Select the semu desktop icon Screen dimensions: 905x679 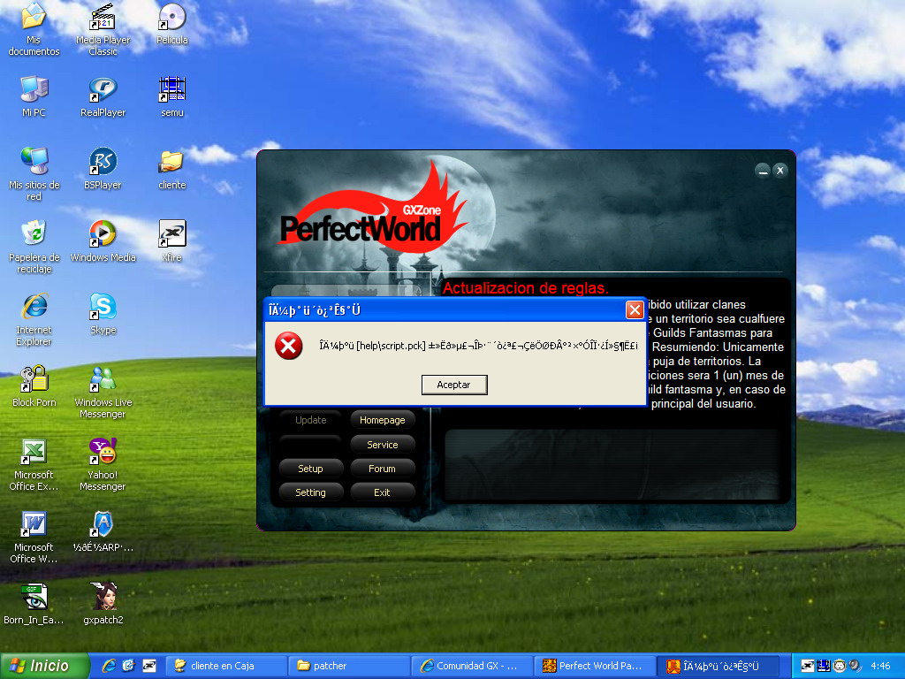point(172,96)
